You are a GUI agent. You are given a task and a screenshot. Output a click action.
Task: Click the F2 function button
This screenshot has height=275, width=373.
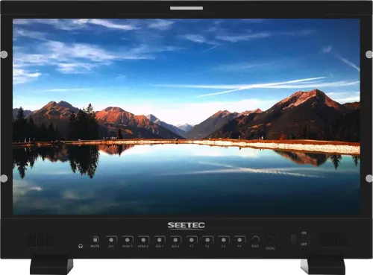(x=207, y=240)
